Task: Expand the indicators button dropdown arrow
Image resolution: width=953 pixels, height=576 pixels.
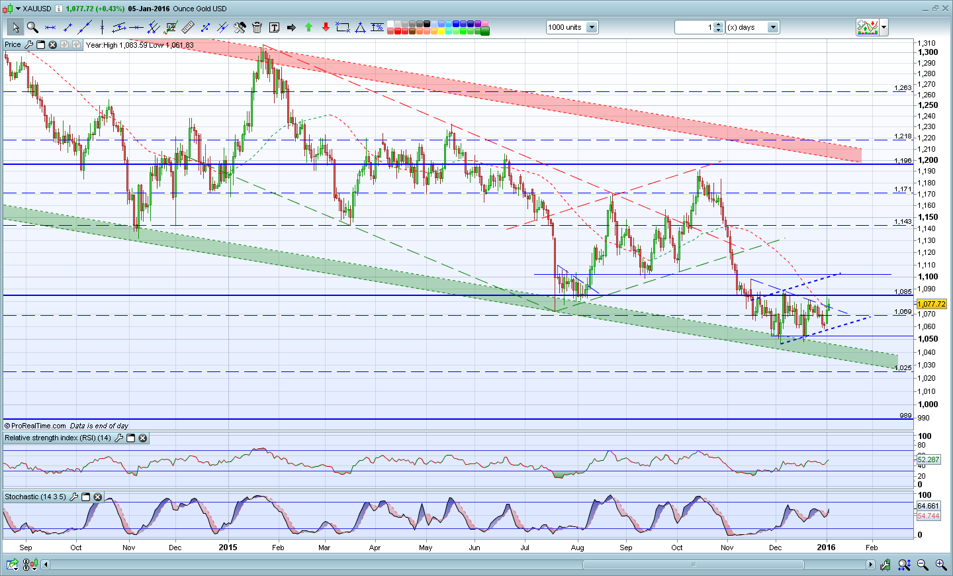Action: tap(884, 27)
